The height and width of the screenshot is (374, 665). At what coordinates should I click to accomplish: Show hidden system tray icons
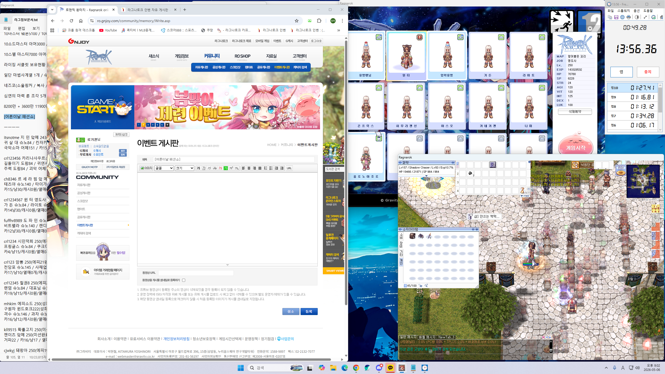pyautogui.click(x=606, y=368)
